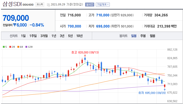Viewport: 183px width, 104px height.
Task: Click the 실시간 real-time button
Action: [90, 5]
